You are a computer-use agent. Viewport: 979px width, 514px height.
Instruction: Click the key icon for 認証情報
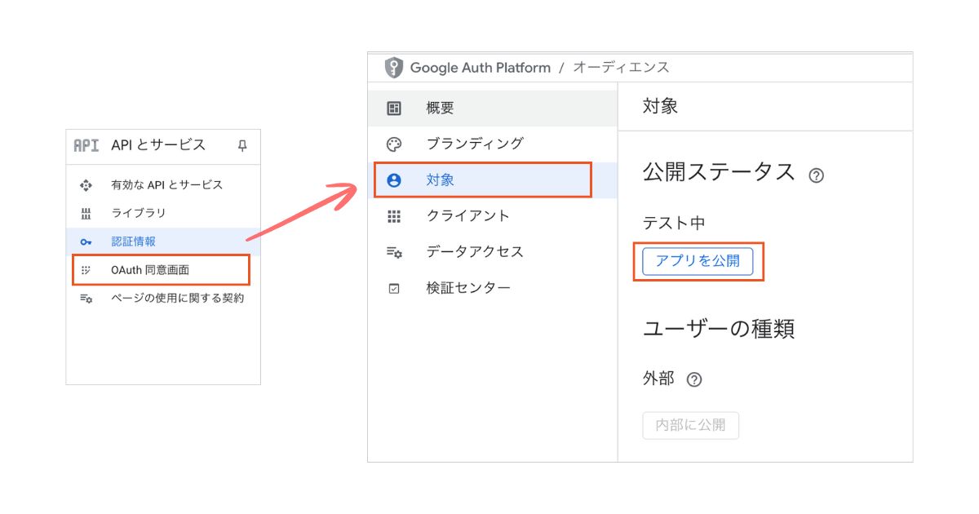click(x=86, y=241)
